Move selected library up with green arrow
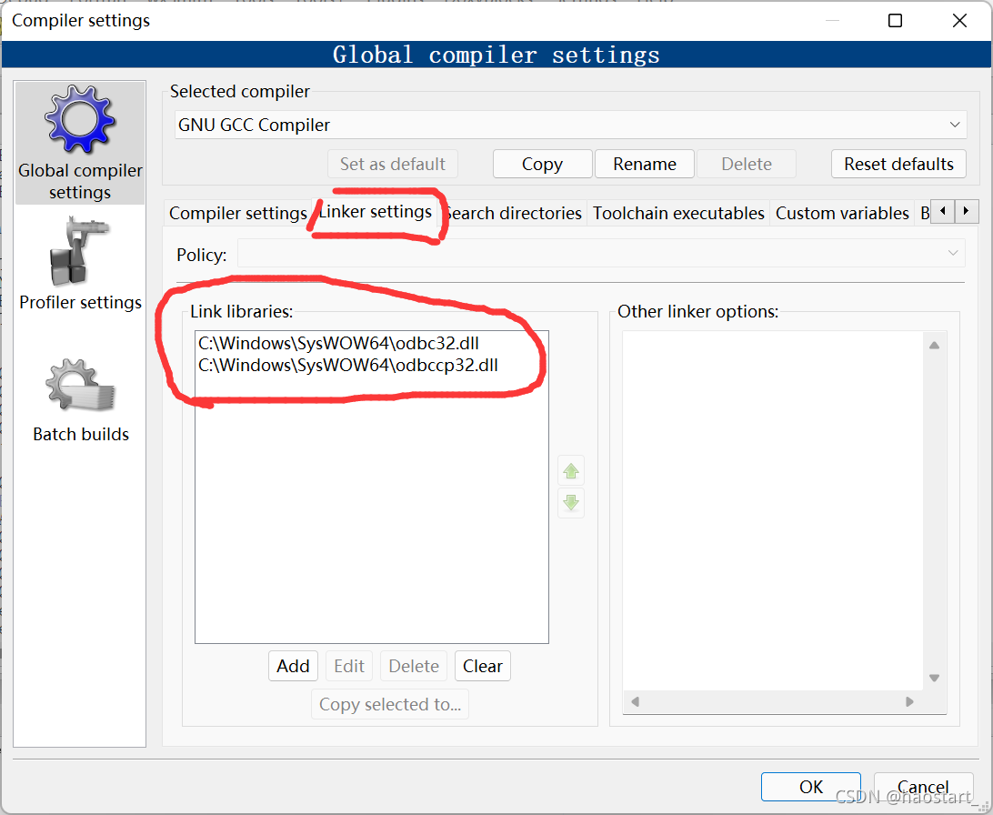Screen dimensions: 993x815 point(570,470)
